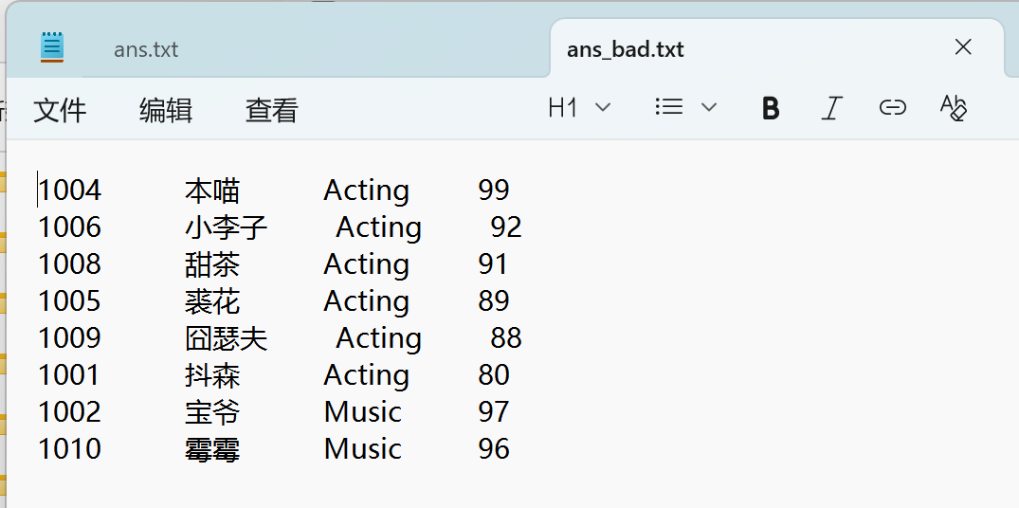The height and width of the screenshot is (508, 1019).
Task: Click the name 囧瑟夫 in the editor
Action: click(x=227, y=338)
